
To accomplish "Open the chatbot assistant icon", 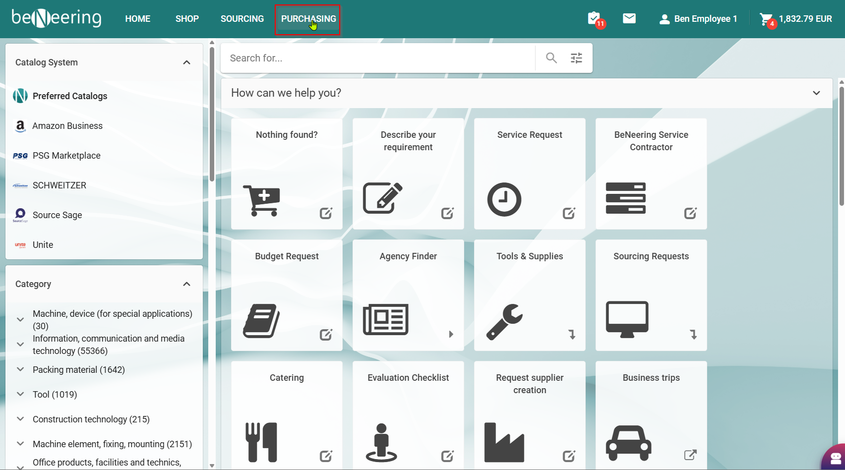I will pos(836,458).
